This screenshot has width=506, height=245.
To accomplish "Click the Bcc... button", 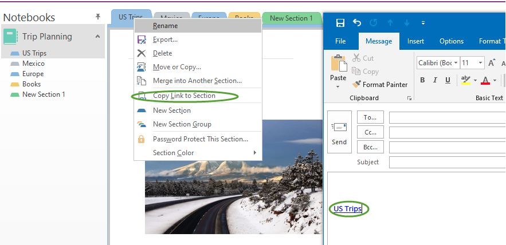I will click(x=370, y=147).
